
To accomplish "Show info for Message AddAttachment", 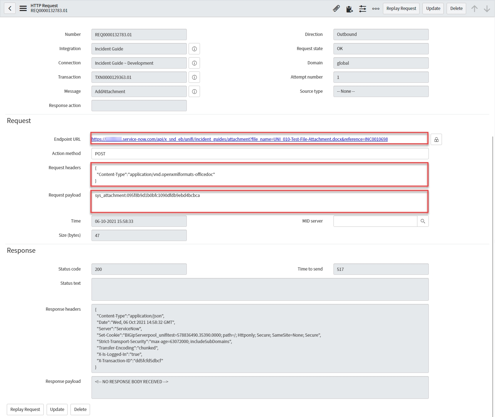I will click(194, 91).
